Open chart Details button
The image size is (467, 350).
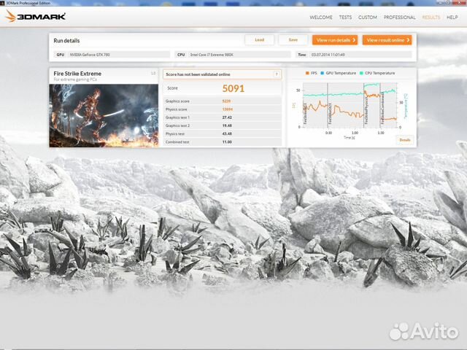[405, 140]
